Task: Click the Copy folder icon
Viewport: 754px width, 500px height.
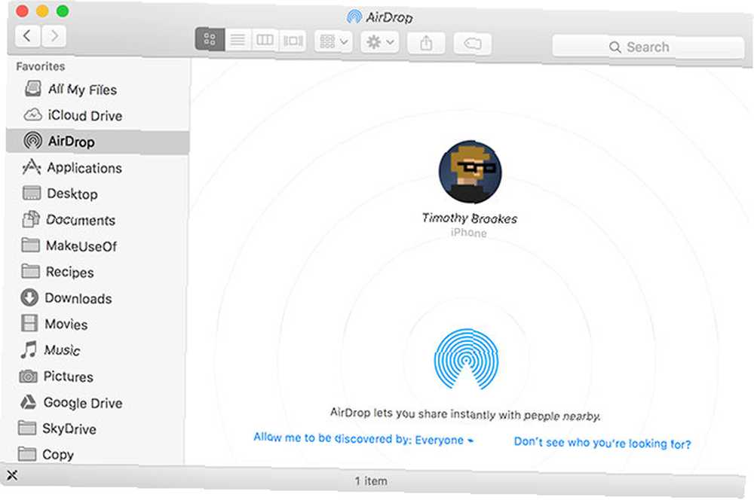Action: click(27, 453)
